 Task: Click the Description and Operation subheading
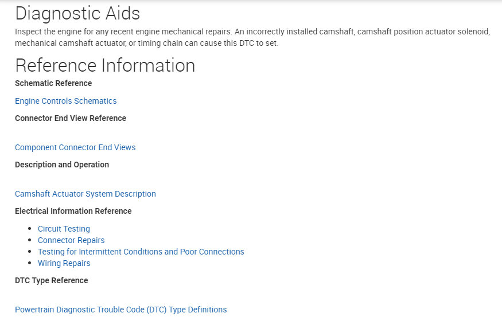(62, 165)
